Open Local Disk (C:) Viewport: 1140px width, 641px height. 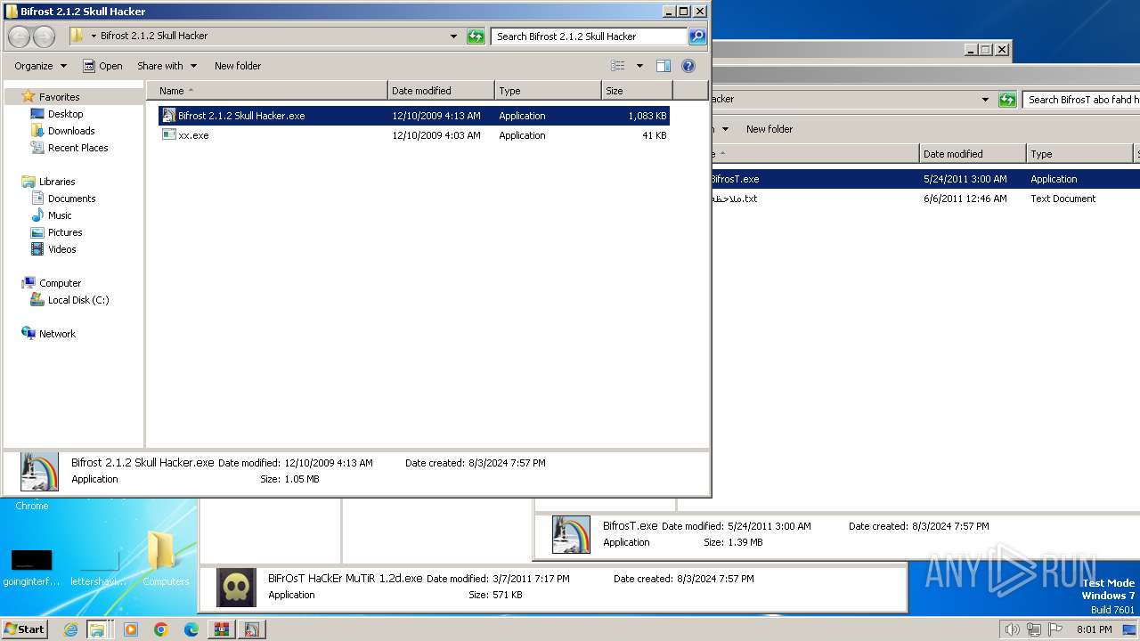point(78,300)
